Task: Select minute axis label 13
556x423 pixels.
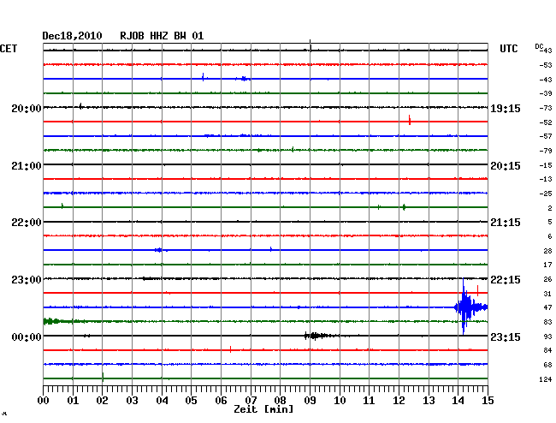Action: tap(429, 401)
